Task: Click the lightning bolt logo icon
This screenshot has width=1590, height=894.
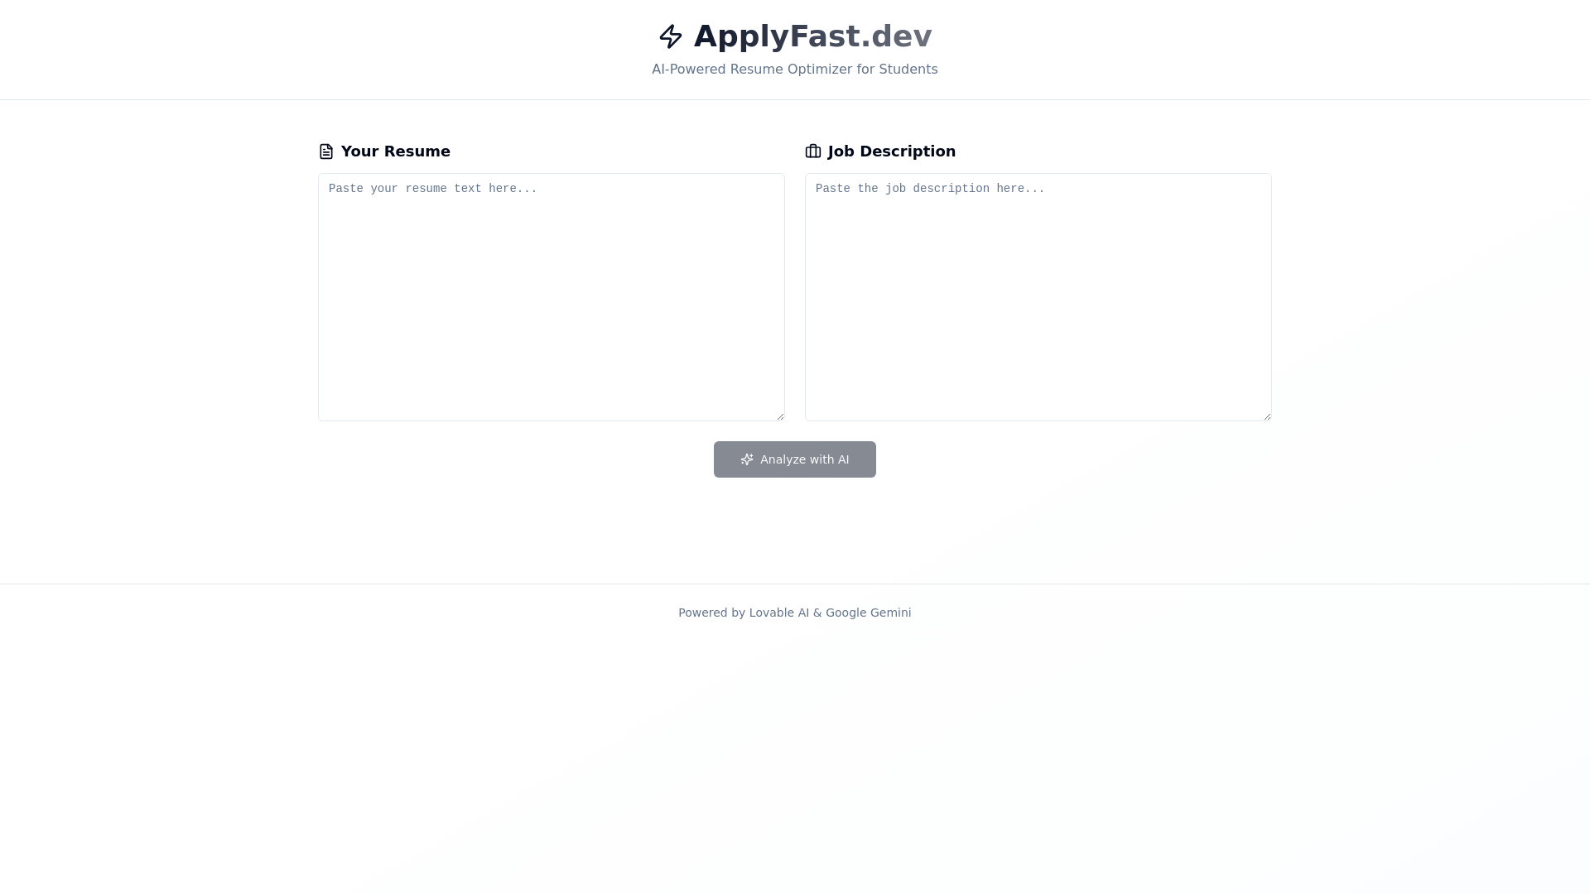Action: (x=671, y=36)
